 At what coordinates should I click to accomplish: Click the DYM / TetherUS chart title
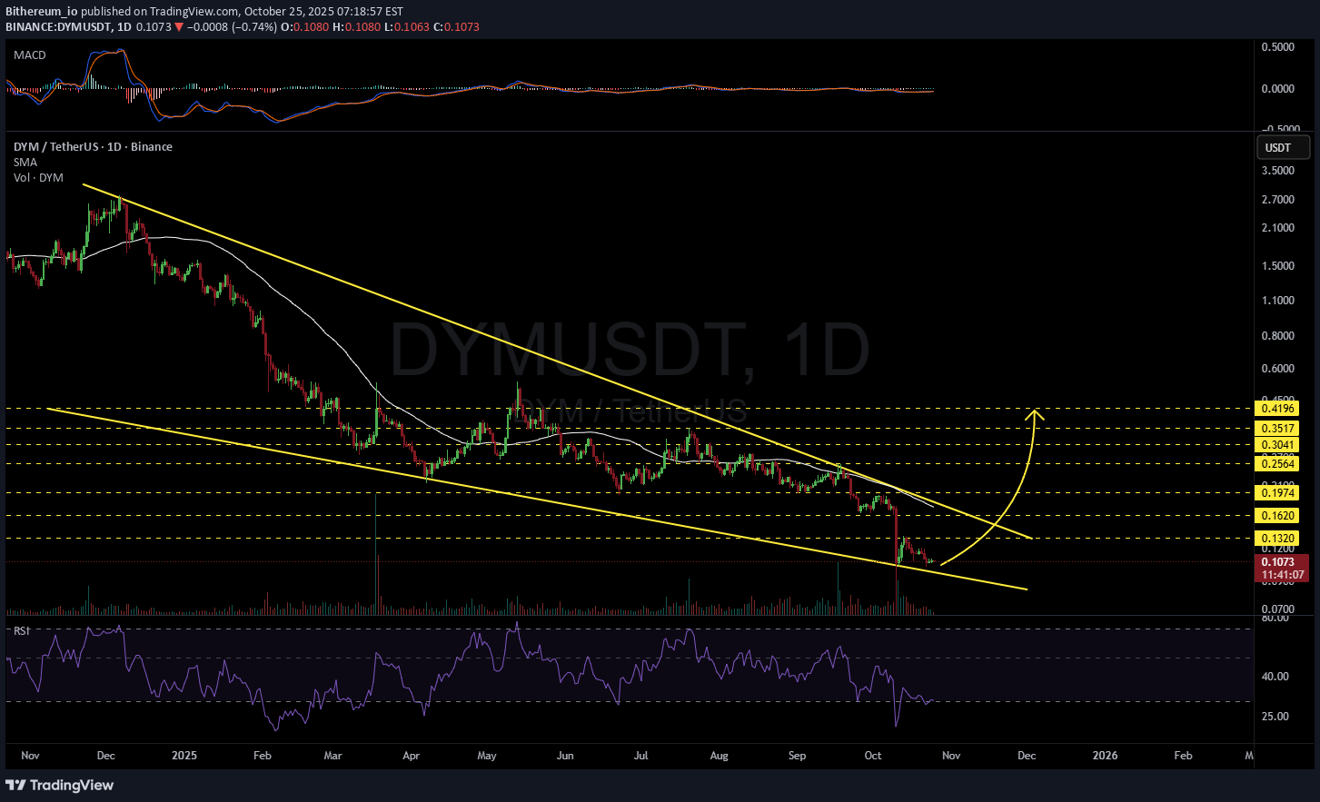tap(93, 147)
